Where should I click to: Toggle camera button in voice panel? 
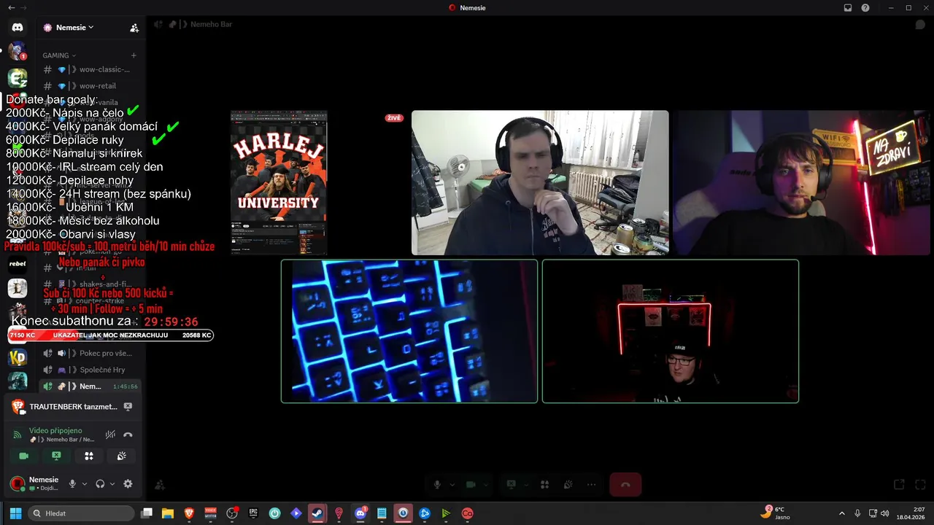(23, 456)
